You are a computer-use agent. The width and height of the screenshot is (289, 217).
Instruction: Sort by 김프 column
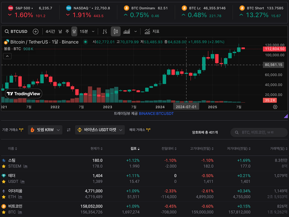point(135,149)
